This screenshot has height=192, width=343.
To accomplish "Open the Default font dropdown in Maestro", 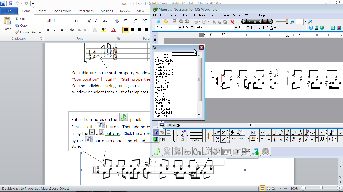I will [x=236, y=27].
